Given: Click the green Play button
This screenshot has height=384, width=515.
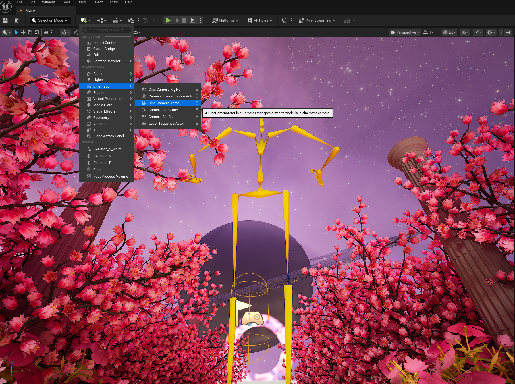Looking at the screenshot, I should point(168,20).
